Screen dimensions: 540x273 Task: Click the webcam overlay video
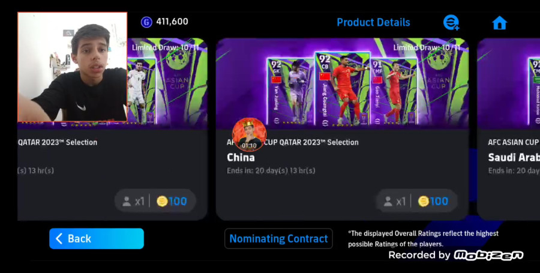73,67
